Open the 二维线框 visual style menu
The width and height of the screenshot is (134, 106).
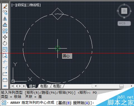[x=33, y=5]
